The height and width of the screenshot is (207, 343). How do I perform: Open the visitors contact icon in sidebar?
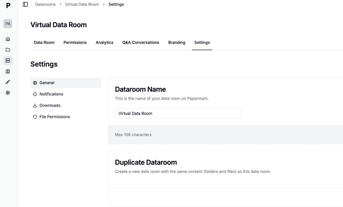(8, 71)
